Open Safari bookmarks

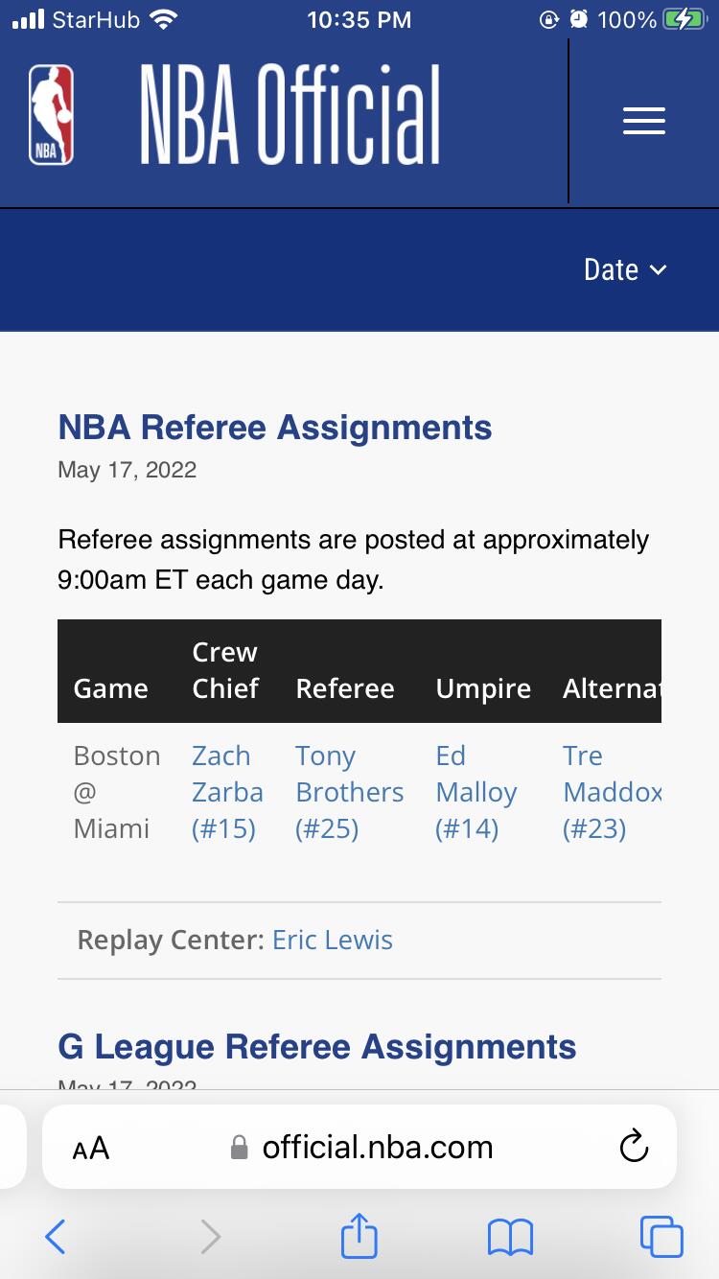pyautogui.click(x=510, y=1237)
